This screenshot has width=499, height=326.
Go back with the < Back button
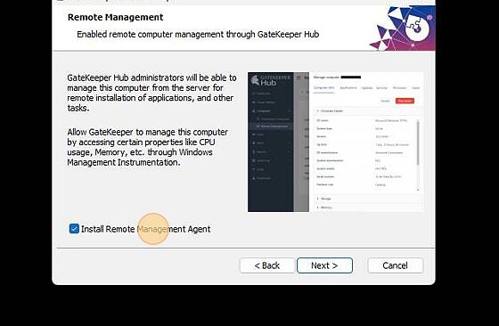[267, 265]
